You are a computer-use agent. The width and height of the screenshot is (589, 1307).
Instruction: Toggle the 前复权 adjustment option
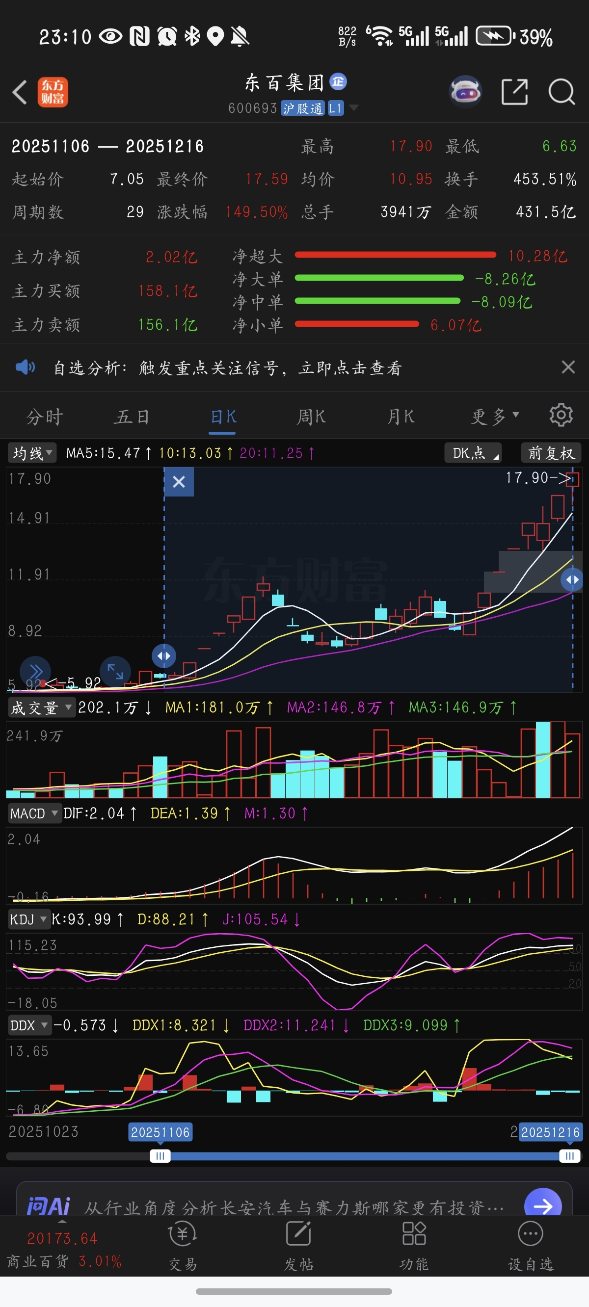pos(551,453)
